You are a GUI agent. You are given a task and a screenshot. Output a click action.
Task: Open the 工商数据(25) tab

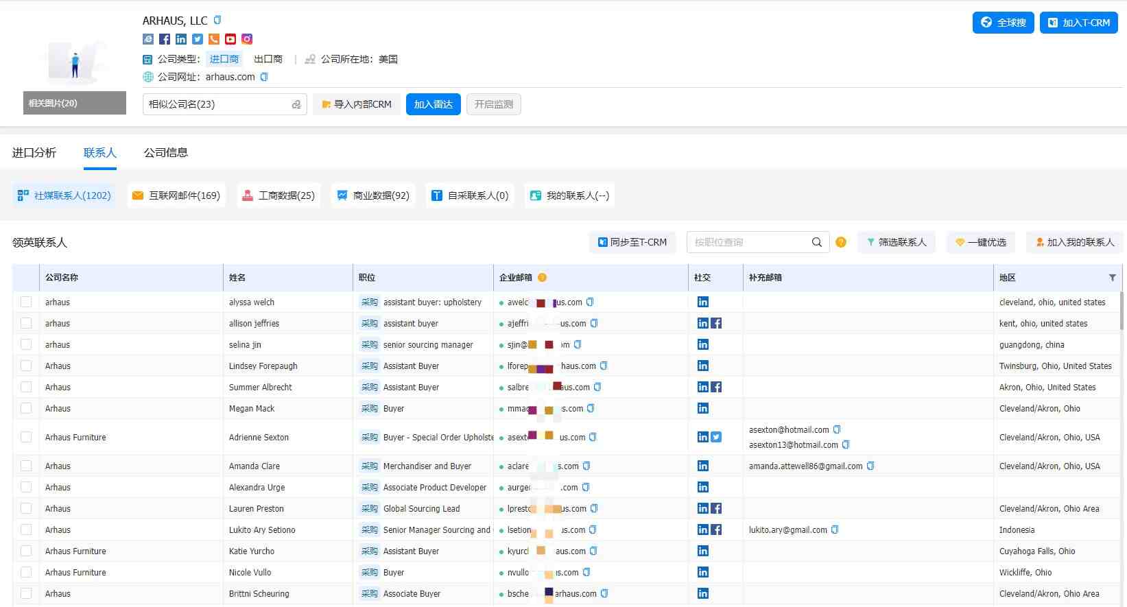(x=278, y=195)
